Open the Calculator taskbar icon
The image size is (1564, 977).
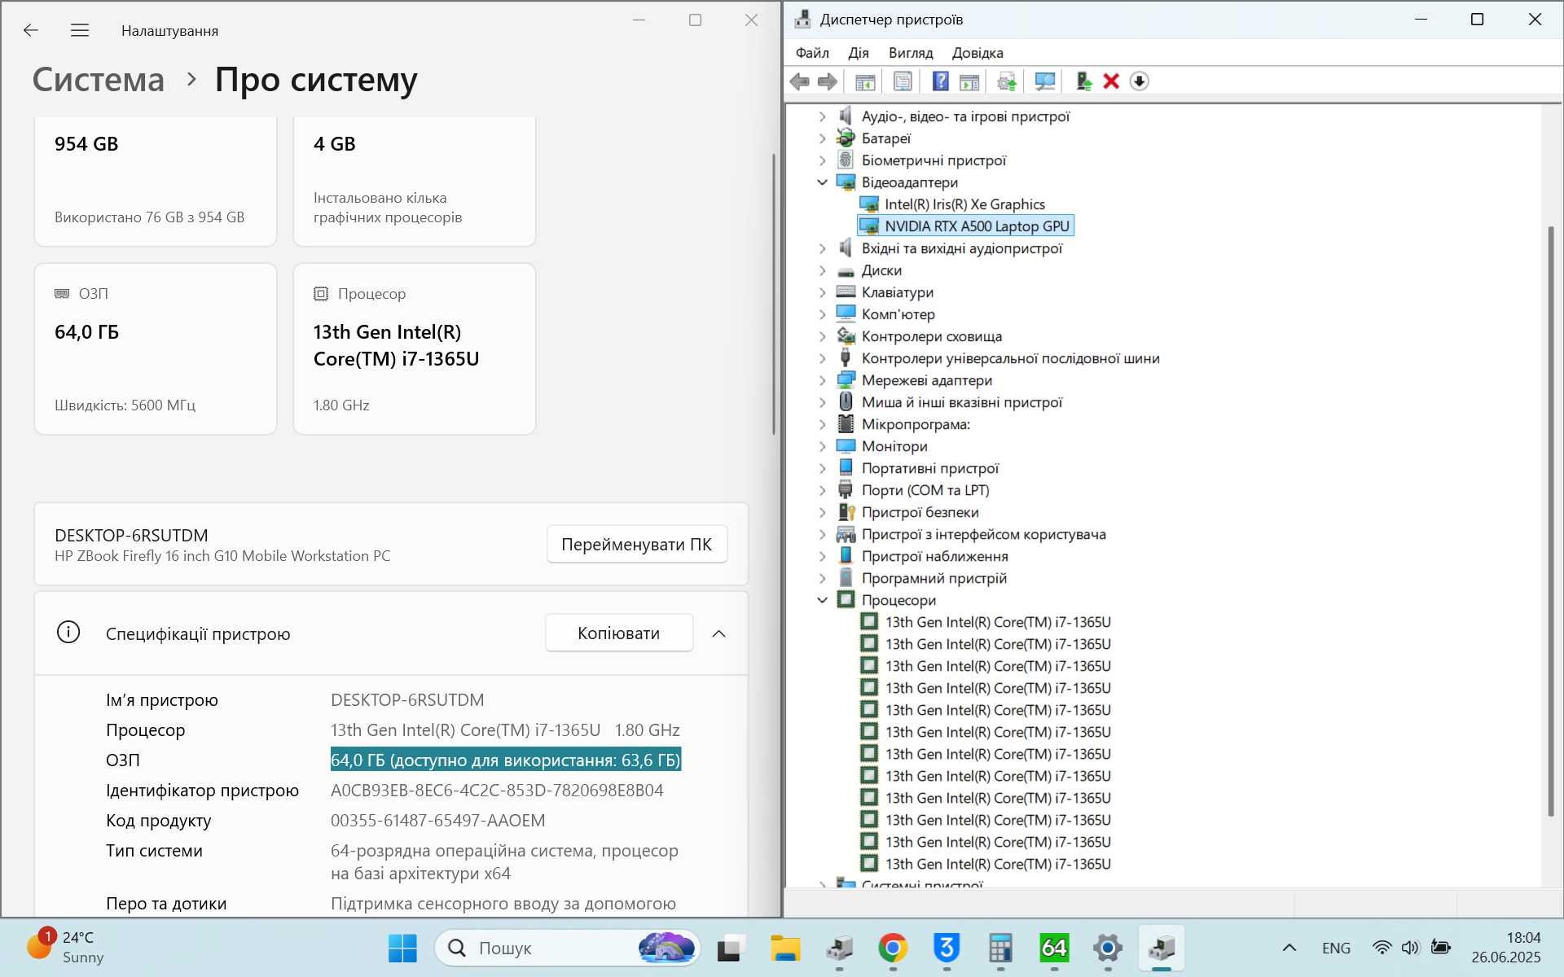coord(1000,948)
